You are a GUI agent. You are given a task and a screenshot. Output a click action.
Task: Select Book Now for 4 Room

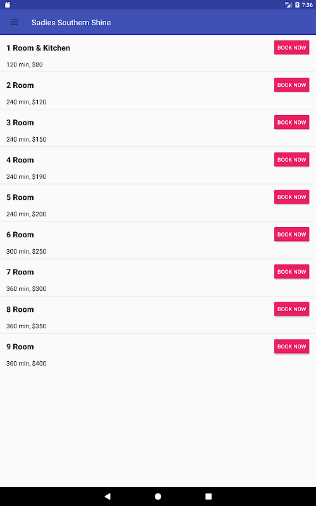[291, 159]
